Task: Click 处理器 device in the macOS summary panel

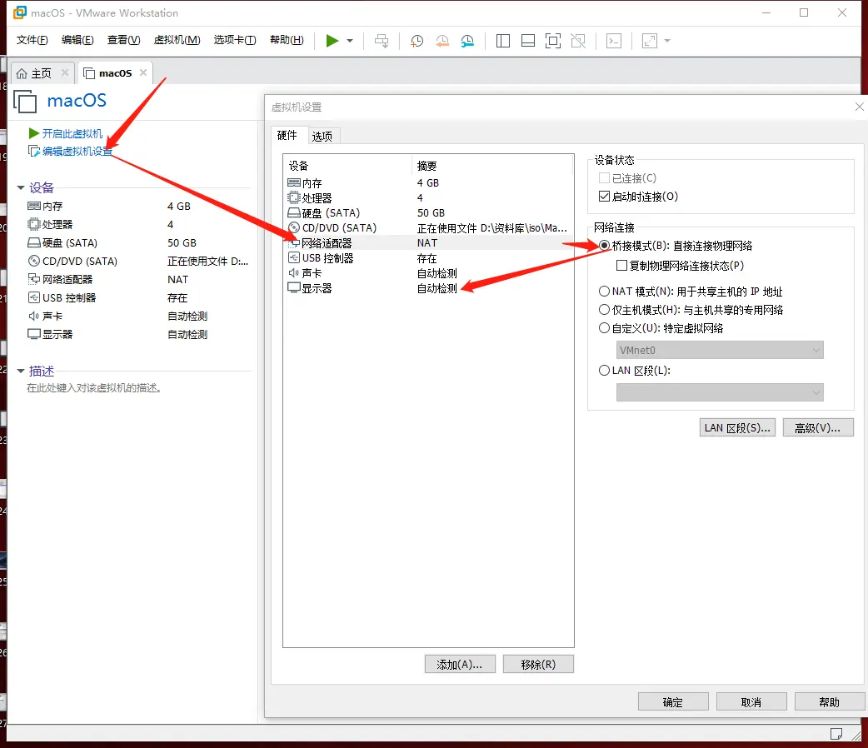Action: (50, 224)
